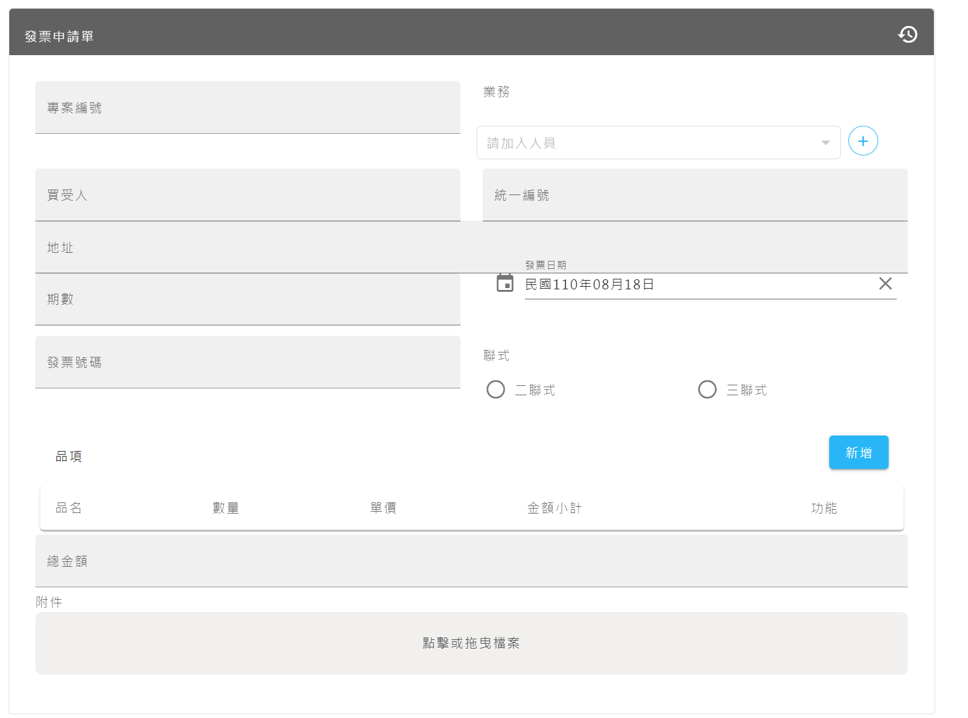968x718 pixels.
Task: Open the history icon in header
Action: (907, 35)
